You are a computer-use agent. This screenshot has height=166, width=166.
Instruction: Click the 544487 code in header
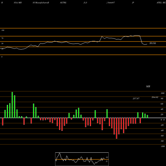click(x=111, y=3)
